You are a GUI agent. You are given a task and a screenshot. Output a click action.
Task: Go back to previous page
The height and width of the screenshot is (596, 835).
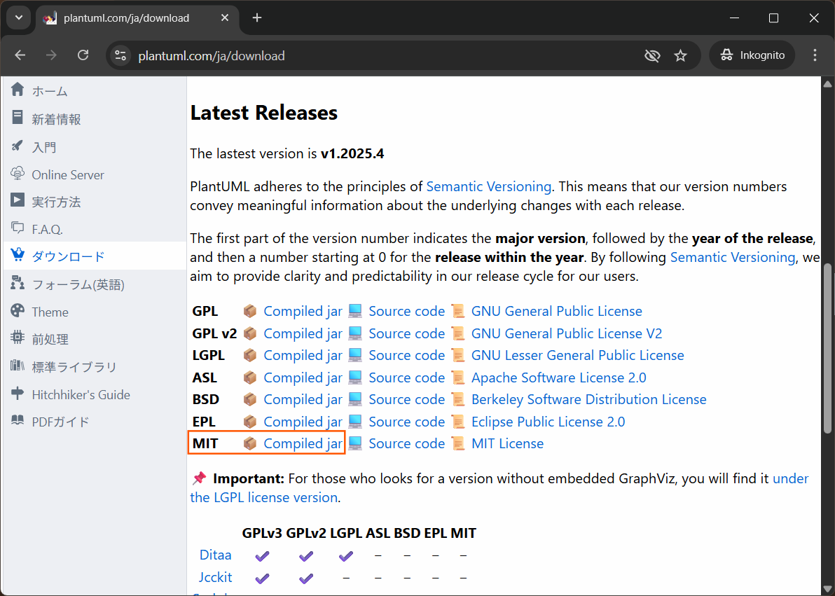coord(20,55)
